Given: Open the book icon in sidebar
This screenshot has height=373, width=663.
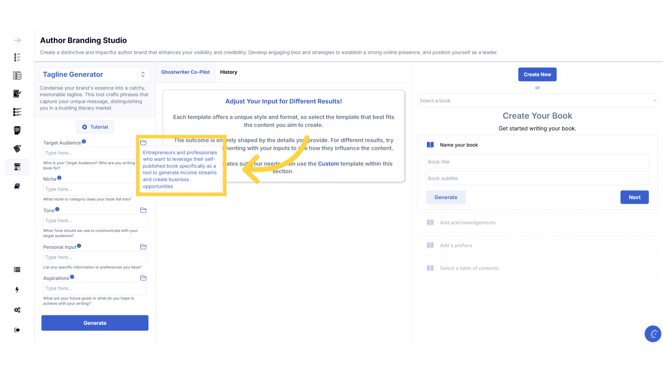Looking at the screenshot, I should pos(17,186).
